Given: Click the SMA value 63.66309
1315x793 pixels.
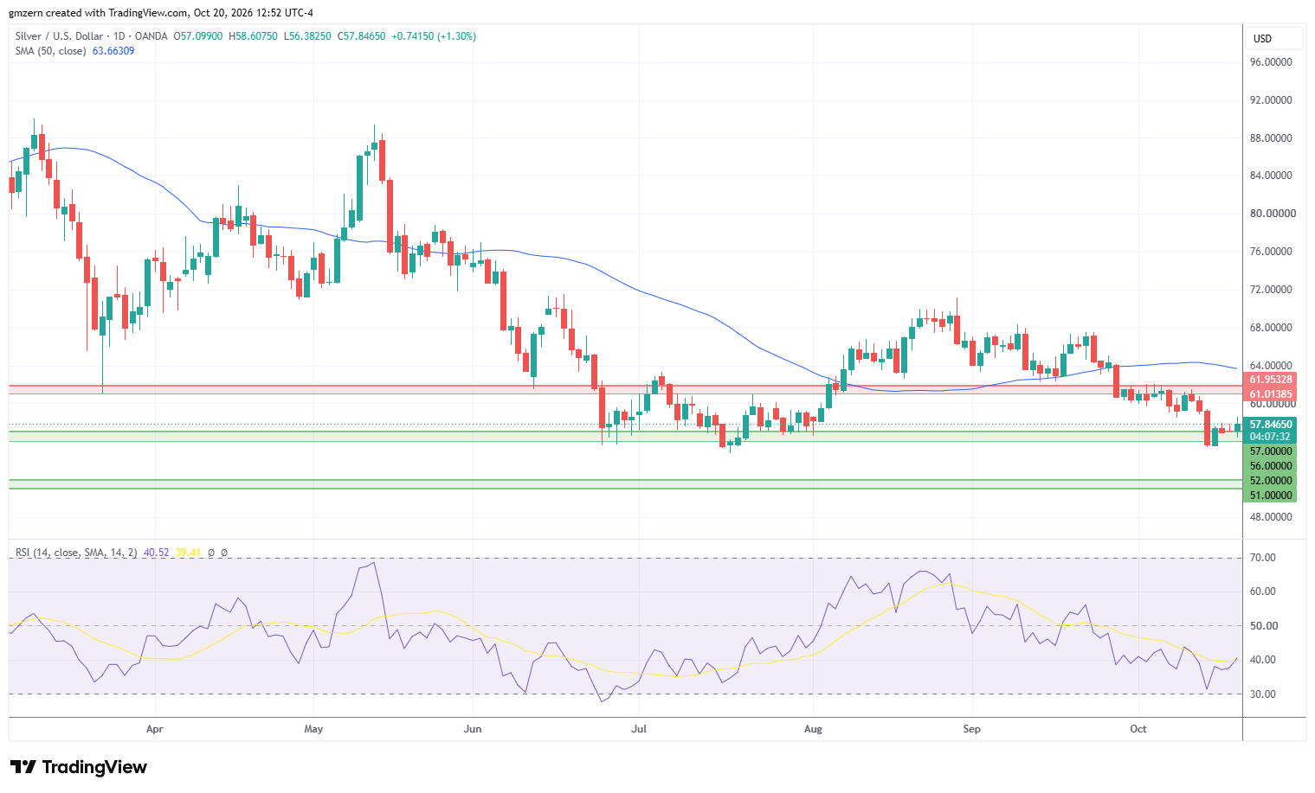Looking at the screenshot, I should pyautogui.click(x=113, y=51).
